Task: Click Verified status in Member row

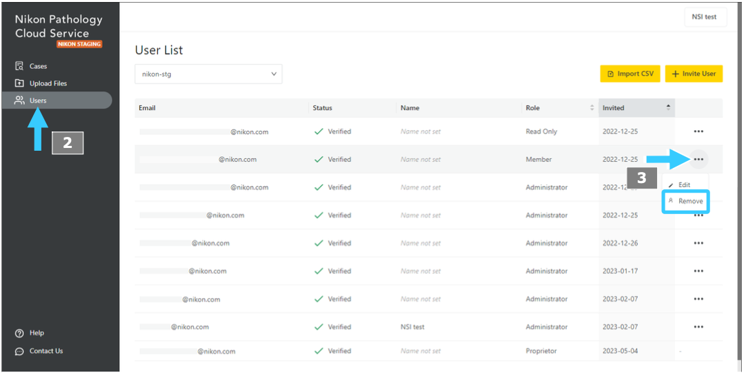Action: click(333, 159)
